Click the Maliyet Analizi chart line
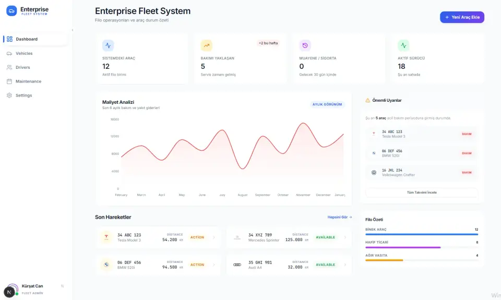The width and height of the screenshot is (501, 300). pyautogui.click(x=232, y=146)
